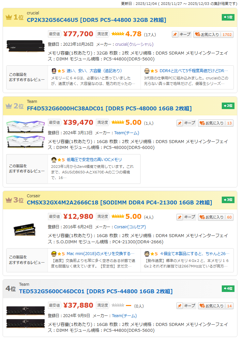Screen dimensions: 242x338
Task: Click reviewer avatar beside 速い、安い、大容量 review
Action: 54,71
